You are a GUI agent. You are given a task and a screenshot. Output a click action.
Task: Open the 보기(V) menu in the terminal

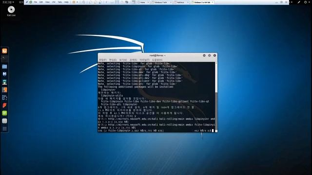point(123,60)
